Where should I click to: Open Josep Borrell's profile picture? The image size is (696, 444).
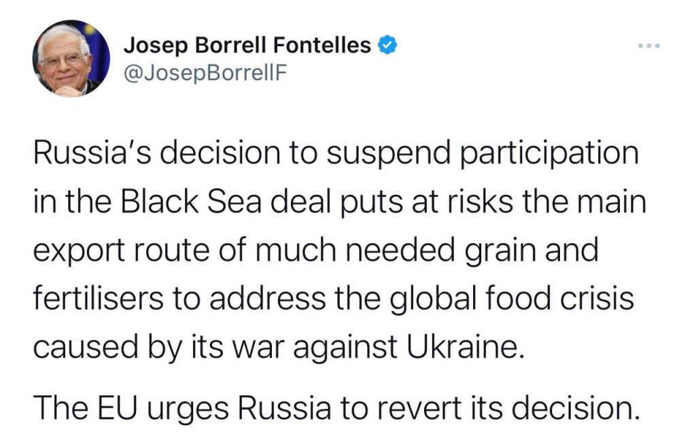(x=71, y=58)
